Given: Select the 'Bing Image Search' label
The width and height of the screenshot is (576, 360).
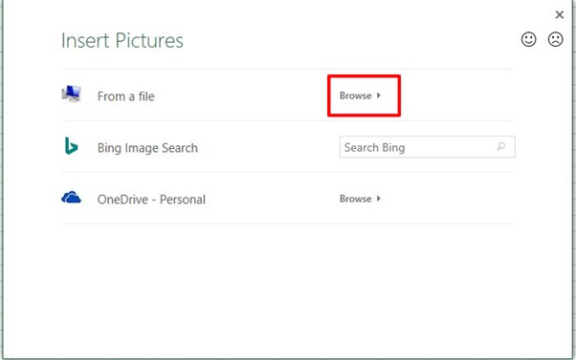Looking at the screenshot, I should coord(147,148).
